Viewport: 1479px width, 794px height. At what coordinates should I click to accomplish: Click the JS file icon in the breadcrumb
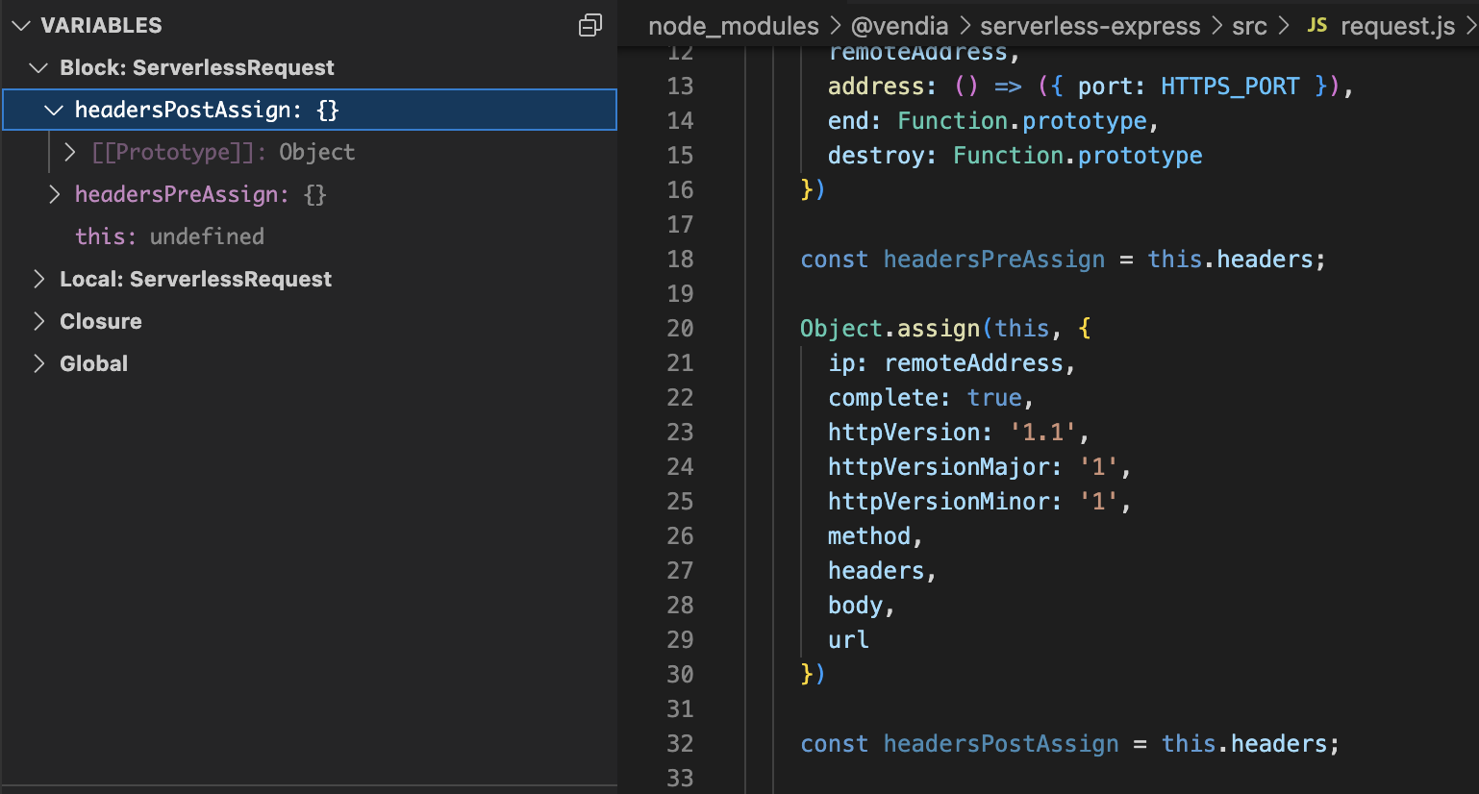point(1317,25)
